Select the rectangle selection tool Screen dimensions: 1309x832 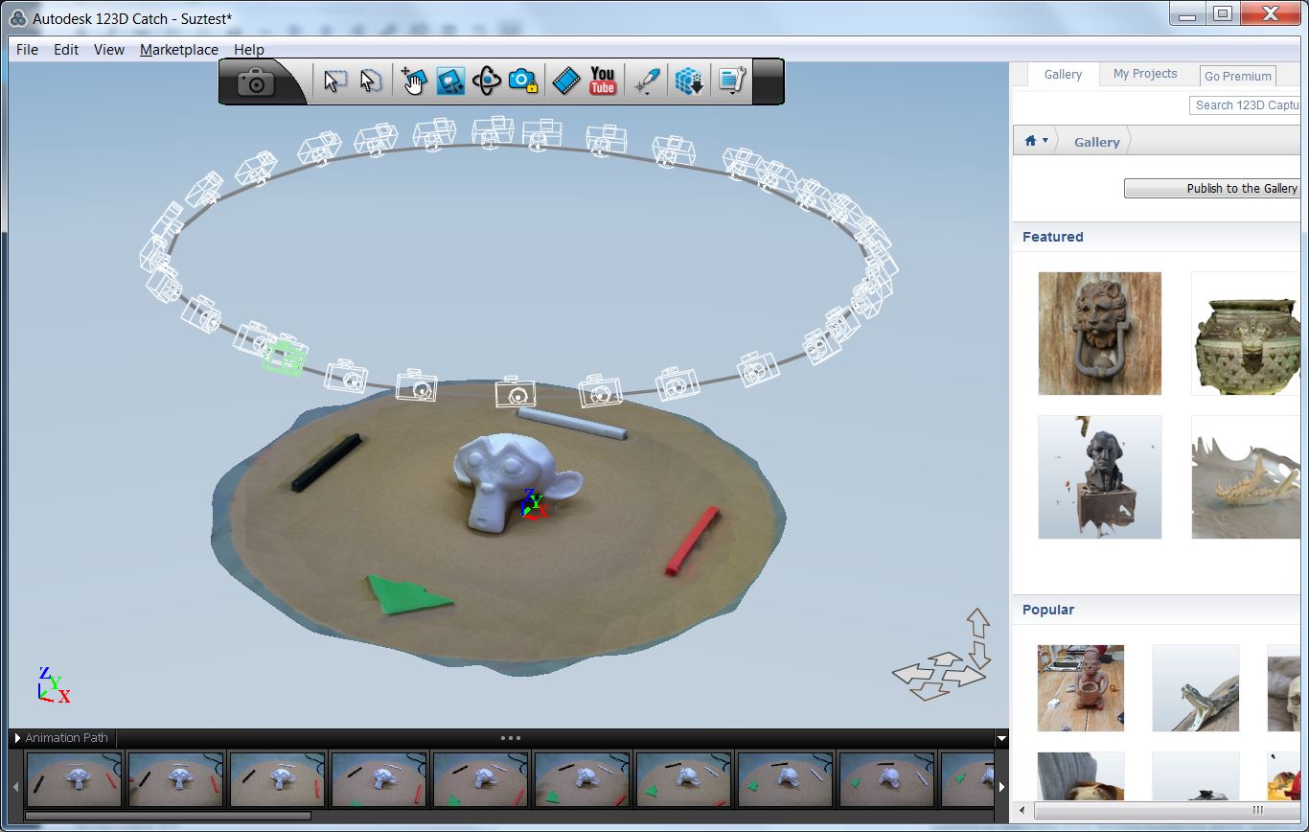pyautogui.click(x=334, y=81)
